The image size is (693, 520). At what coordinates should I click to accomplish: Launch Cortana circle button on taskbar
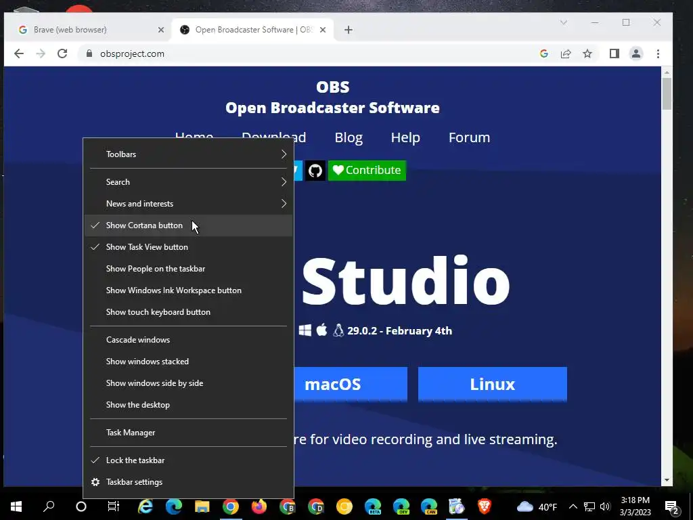pos(81,506)
